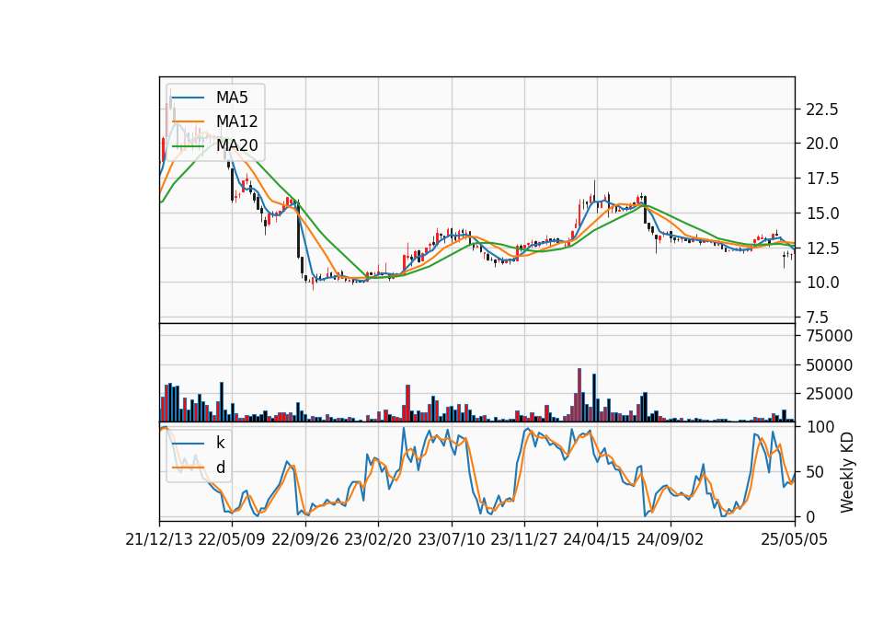Screen dimensions: 883x635
Task: Click the MA5 legend label
Action: (x=232, y=98)
